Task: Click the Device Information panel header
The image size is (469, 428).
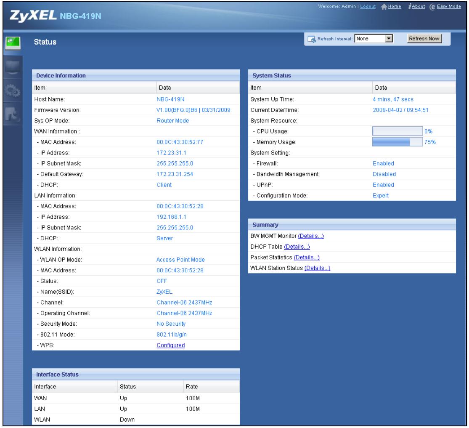Action: [136, 75]
